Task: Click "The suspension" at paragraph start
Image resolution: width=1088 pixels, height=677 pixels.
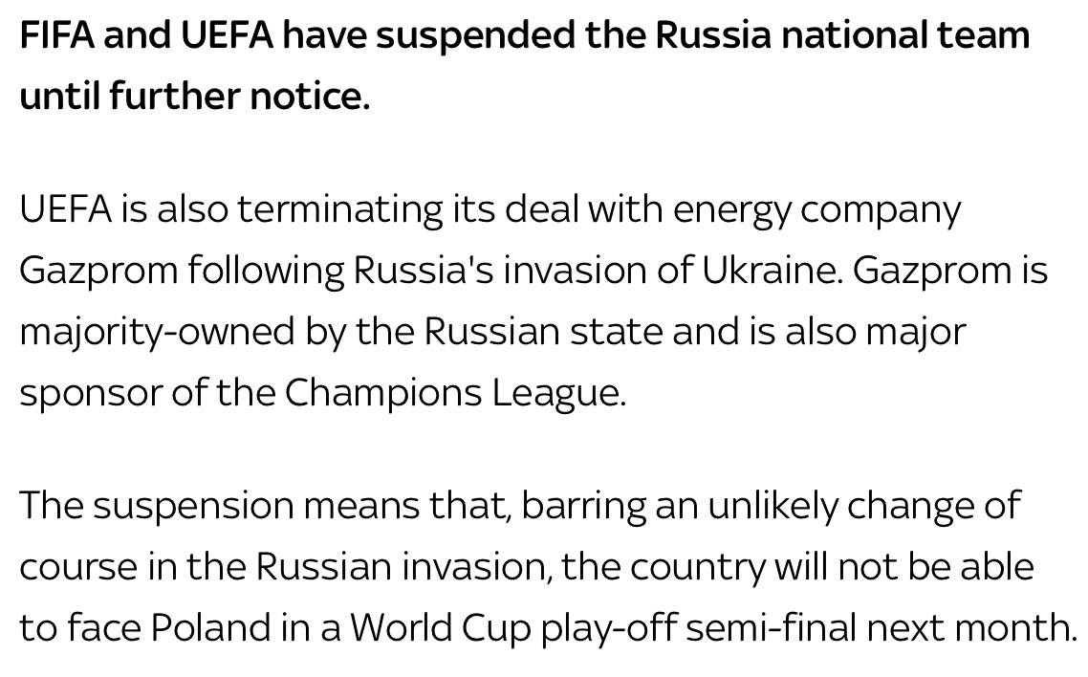Action: tap(156, 505)
